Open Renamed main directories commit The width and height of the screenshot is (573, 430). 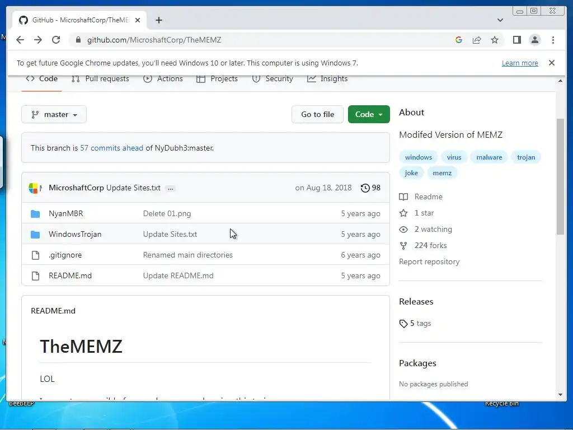188,255
